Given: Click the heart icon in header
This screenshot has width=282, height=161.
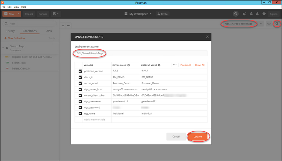Looking at the screenshot, I should click(264, 14).
